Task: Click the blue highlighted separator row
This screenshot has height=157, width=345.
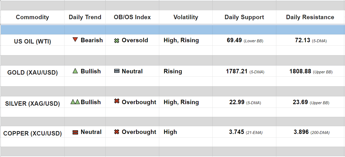Action: point(172,30)
